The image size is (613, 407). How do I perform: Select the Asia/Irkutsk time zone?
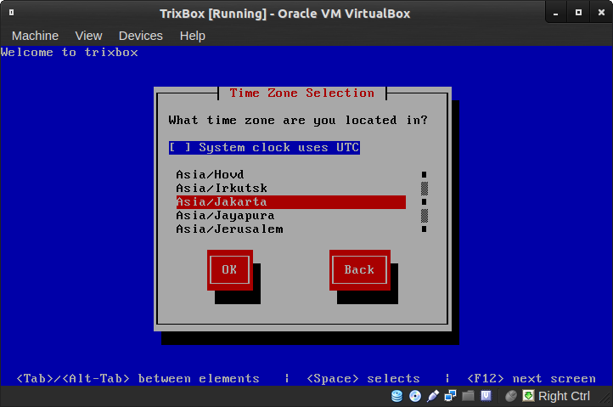(291, 189)
